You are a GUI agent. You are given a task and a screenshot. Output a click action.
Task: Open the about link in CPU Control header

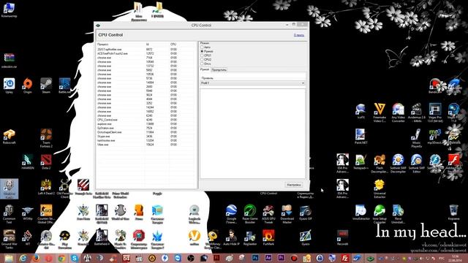(x=299, y=35)
